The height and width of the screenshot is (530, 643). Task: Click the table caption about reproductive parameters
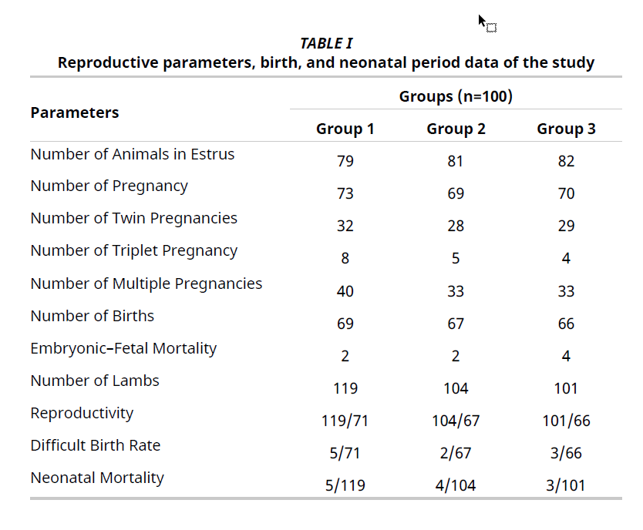pyautogui.click(x=326, y=62)
